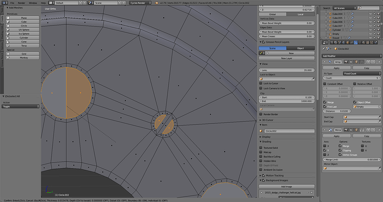Click the Properties editor type selector icon
This screenshot has height=202, width=383.
[325, 43]
